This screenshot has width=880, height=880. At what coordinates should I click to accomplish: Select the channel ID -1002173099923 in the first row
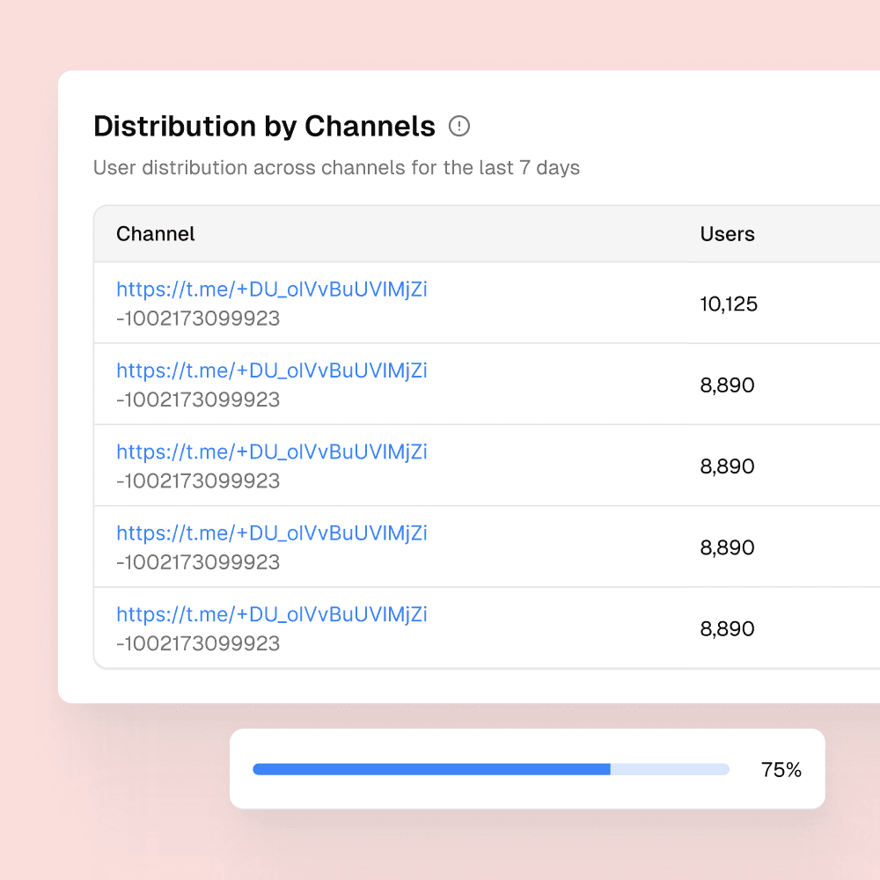tap(197, 319)
